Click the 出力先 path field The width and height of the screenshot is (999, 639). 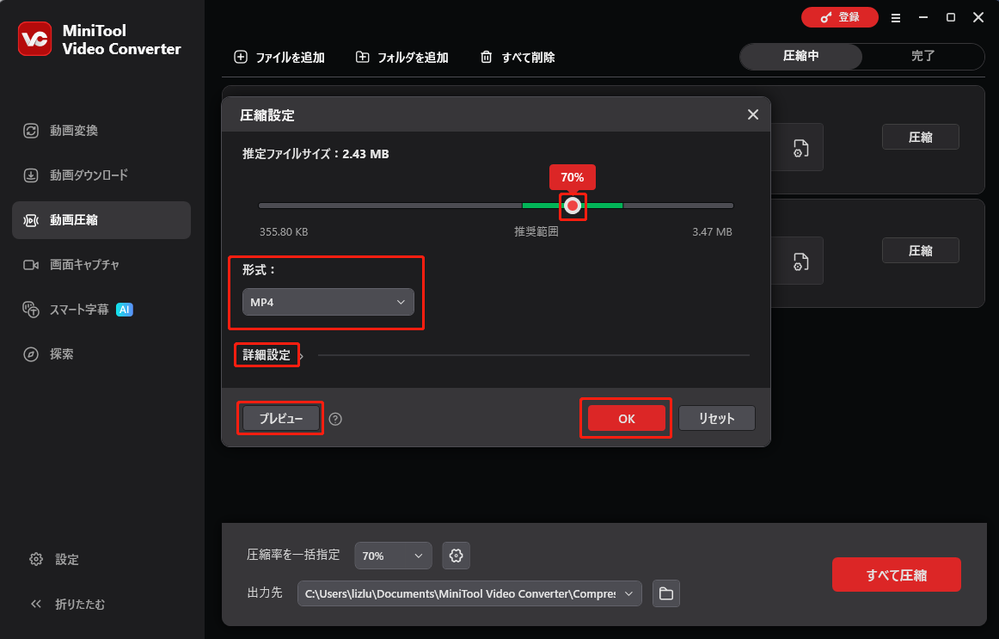464,593
